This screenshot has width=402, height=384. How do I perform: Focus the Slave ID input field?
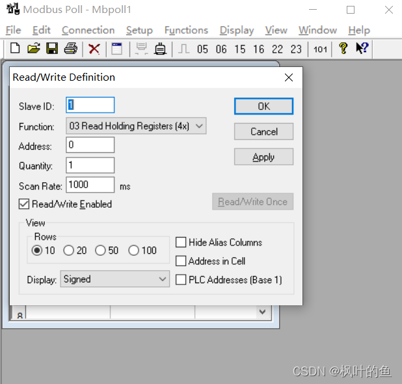[x=90, y=105]
